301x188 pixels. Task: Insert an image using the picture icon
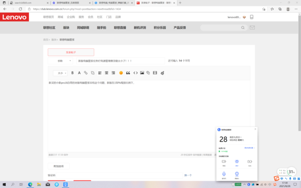click(142, 73)
